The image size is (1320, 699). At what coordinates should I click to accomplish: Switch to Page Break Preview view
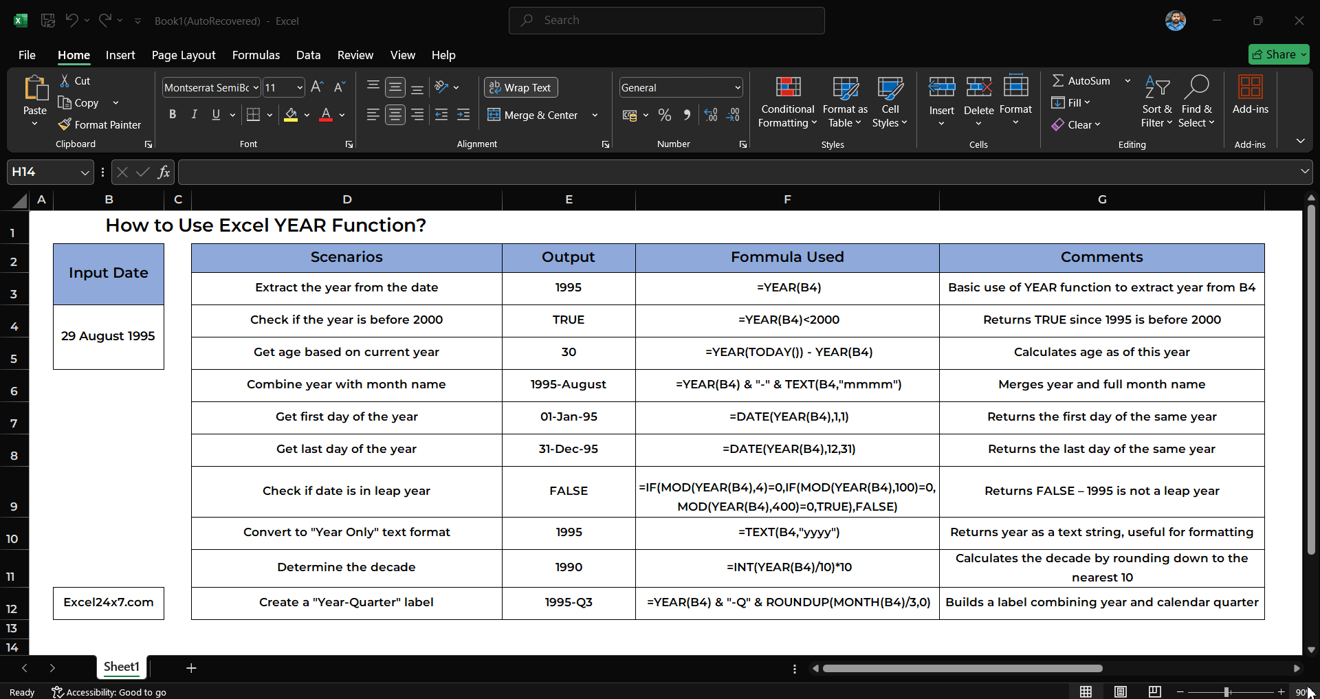1155,691
